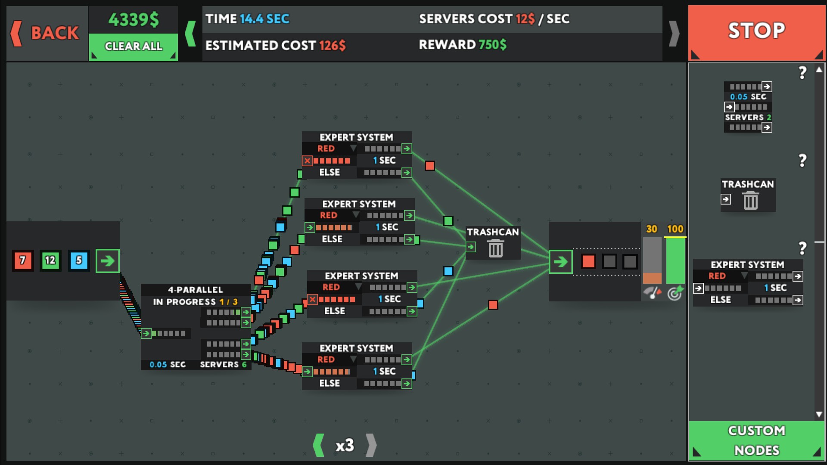Click the blue input counter 5
This screenshot has height=465, width=827.
coord(79,260)
